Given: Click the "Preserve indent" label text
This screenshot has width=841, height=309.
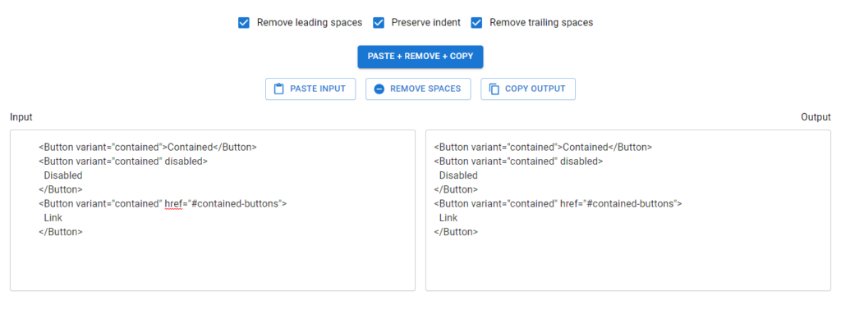Looking at the screenshot, I should pos(426,22).
